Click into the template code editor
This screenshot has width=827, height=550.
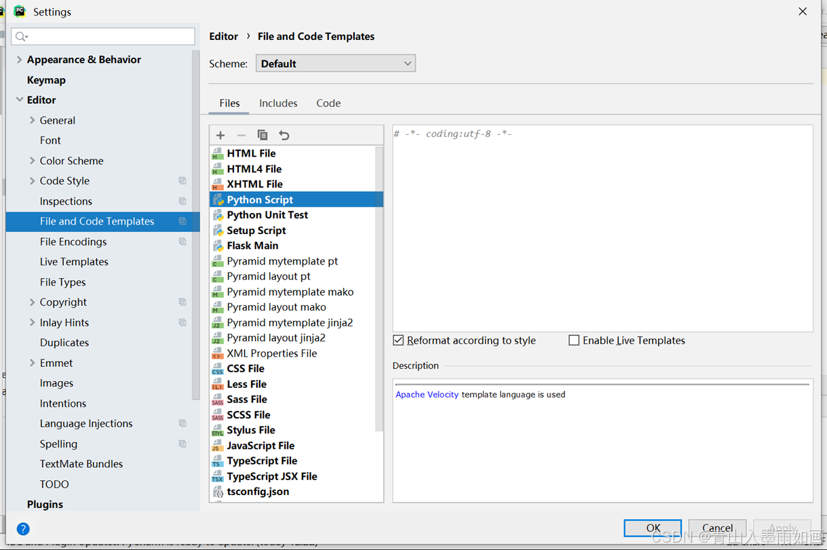[602, 229]
